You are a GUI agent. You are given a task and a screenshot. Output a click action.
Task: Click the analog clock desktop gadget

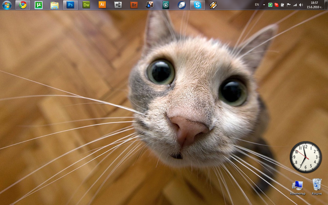tap(306, 157)
